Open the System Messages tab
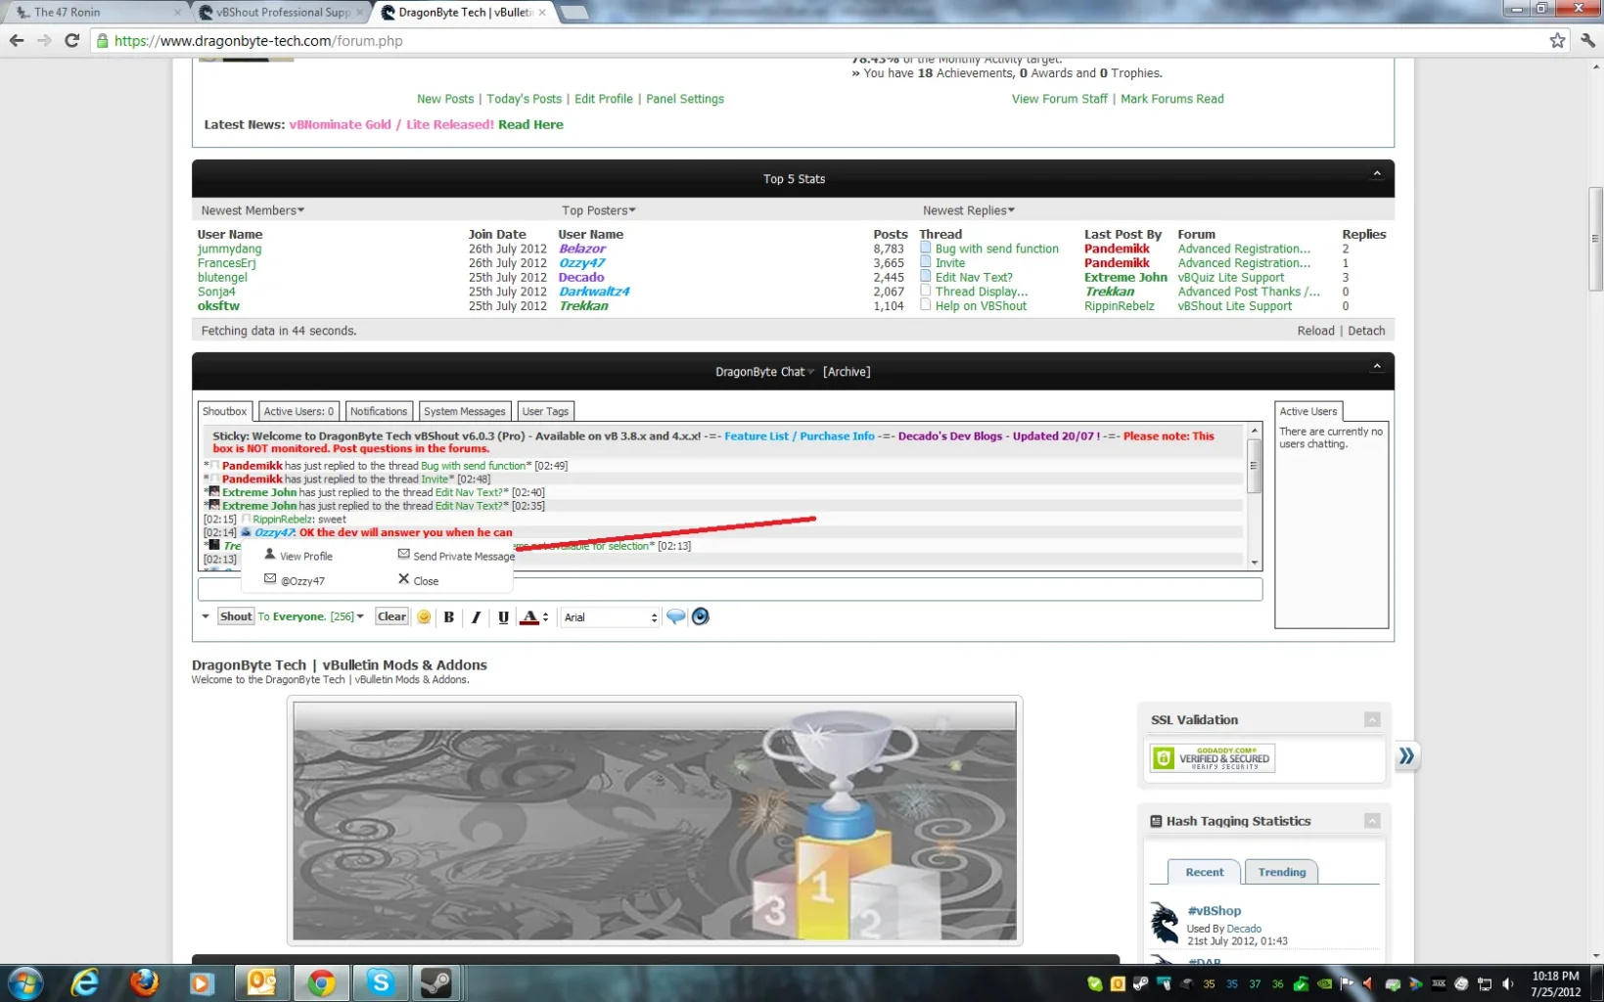 (x=464, y=411)
